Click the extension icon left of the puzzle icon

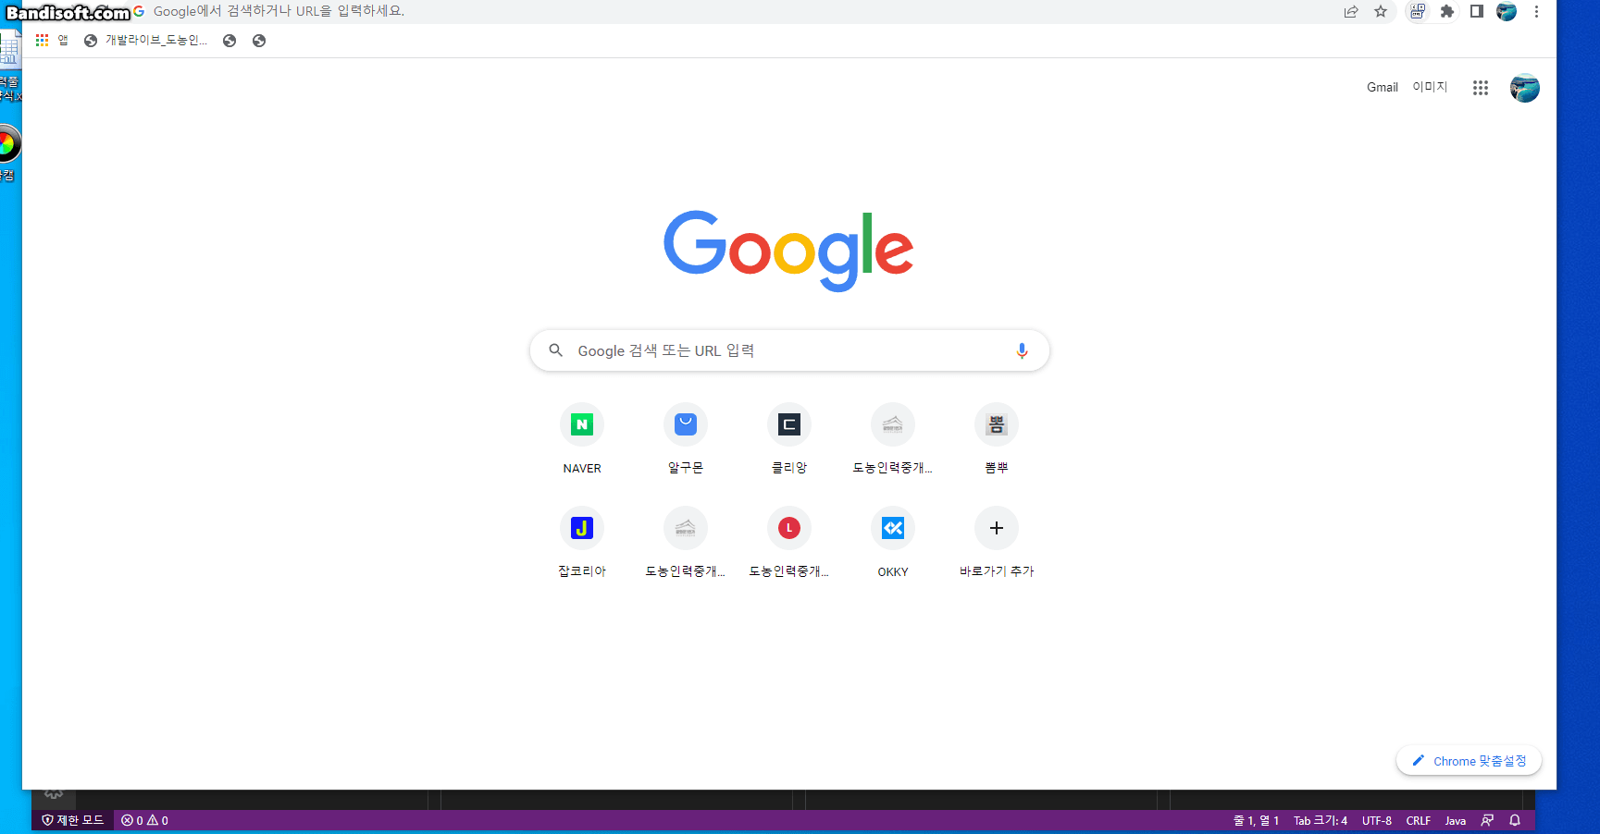pyautogui.click(x=1418, y=12)
